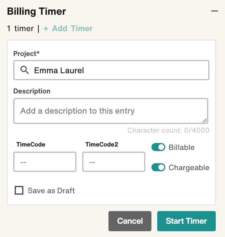Screen dimensions: 225x237
Task: Click the 1 timer count text
Action: coord(20,29)
